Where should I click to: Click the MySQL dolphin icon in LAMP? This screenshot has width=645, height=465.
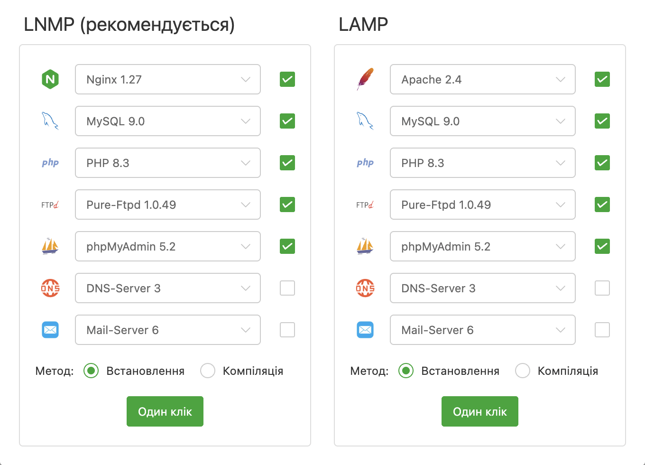click(x=365, y=121)
